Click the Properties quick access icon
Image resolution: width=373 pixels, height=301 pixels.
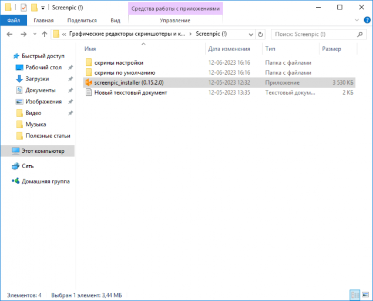pyautogui.click(x=23, y=8)
